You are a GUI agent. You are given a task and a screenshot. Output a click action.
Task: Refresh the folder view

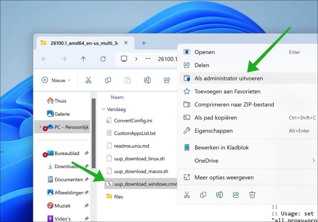(x=103, y=59)
